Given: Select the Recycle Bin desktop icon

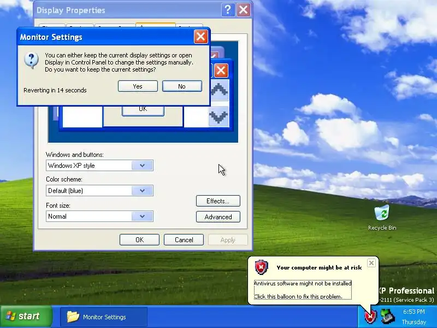Looking at the screenshot, I should [x=382, y=218].
